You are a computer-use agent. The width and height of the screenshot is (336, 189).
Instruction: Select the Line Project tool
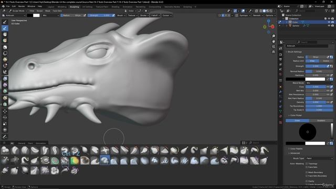click(5, 72)
